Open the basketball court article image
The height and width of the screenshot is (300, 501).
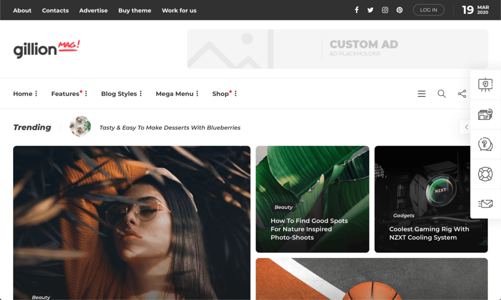click(x=372, y=279)
